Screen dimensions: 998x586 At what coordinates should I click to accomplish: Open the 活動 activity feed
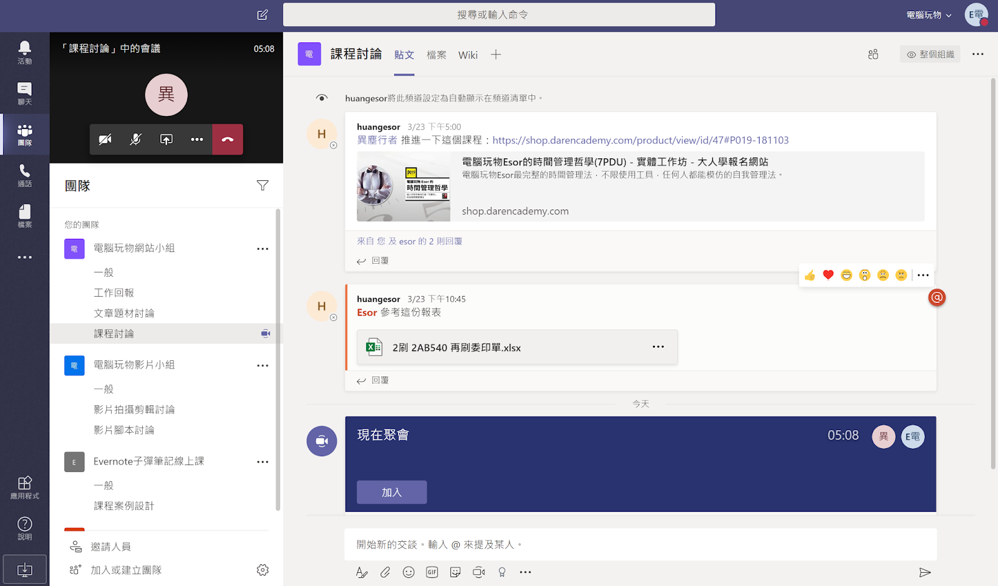[24, 52]
